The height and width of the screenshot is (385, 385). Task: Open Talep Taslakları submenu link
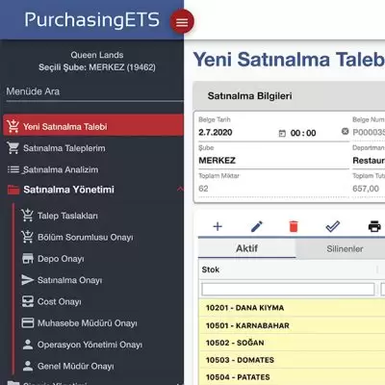click(x=67, y=216)
